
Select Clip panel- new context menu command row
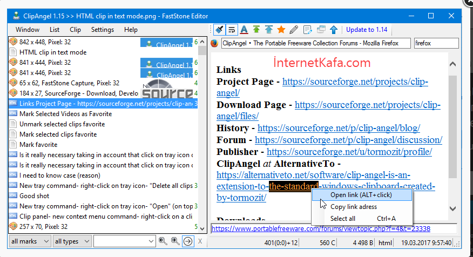103,217
